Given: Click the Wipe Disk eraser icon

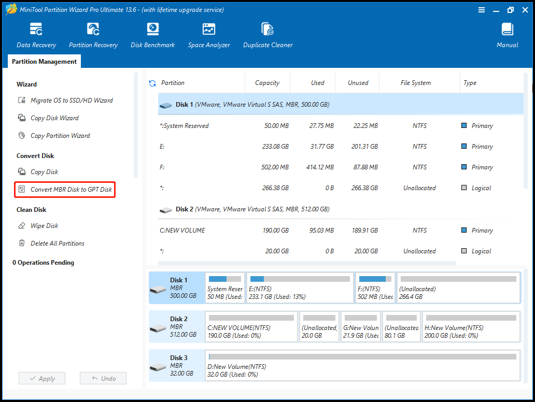Looking at the screenshot, I should pyautogui.click(x=21, y=225).
